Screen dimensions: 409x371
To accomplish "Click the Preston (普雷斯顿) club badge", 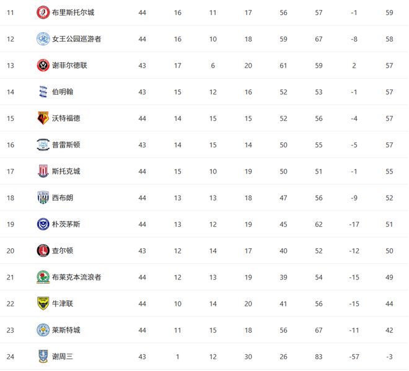I will [43, 145].
